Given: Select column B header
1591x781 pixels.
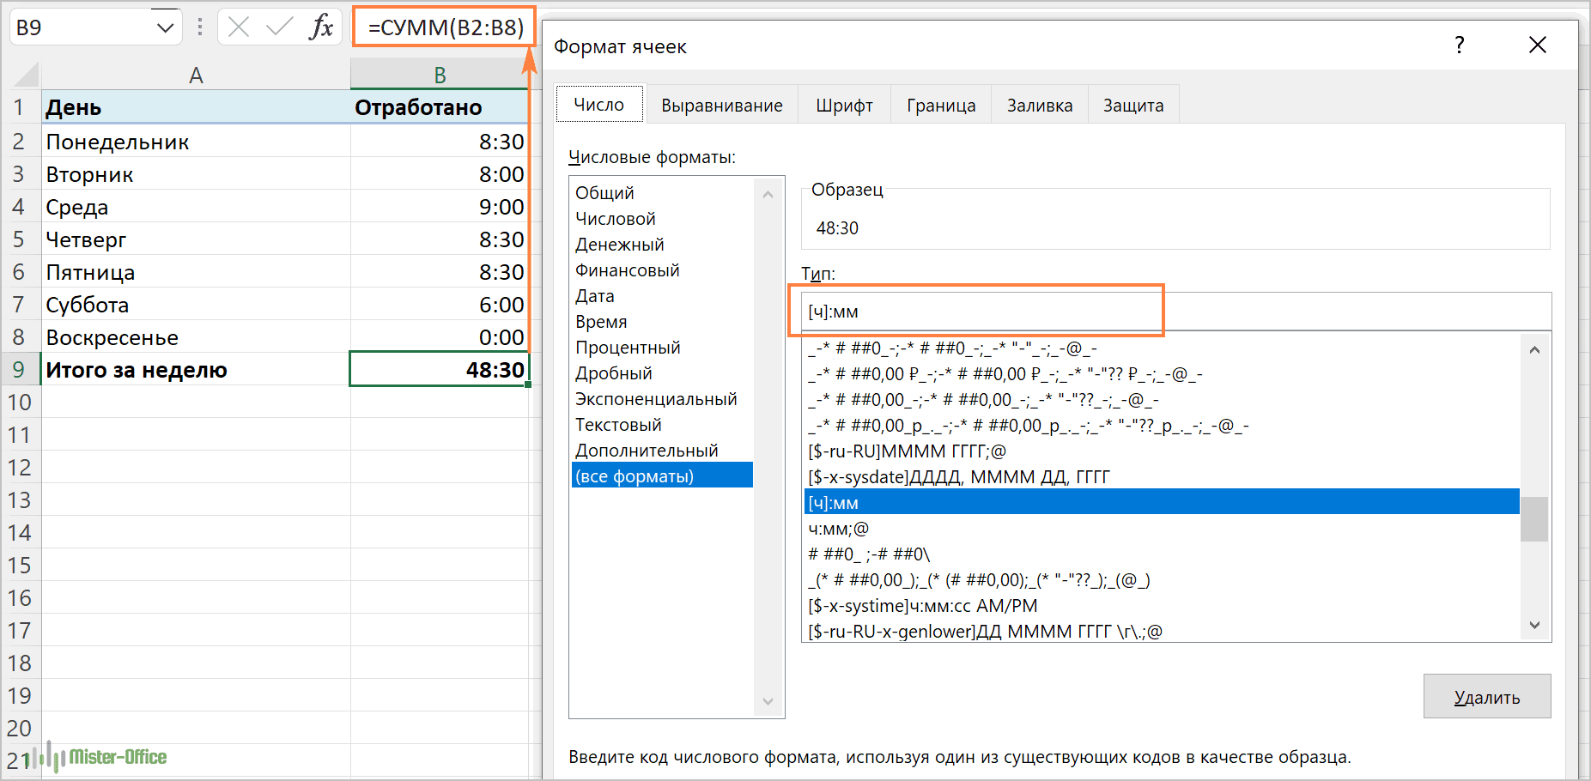Looking at the screenshot, I should coord(439,76).
